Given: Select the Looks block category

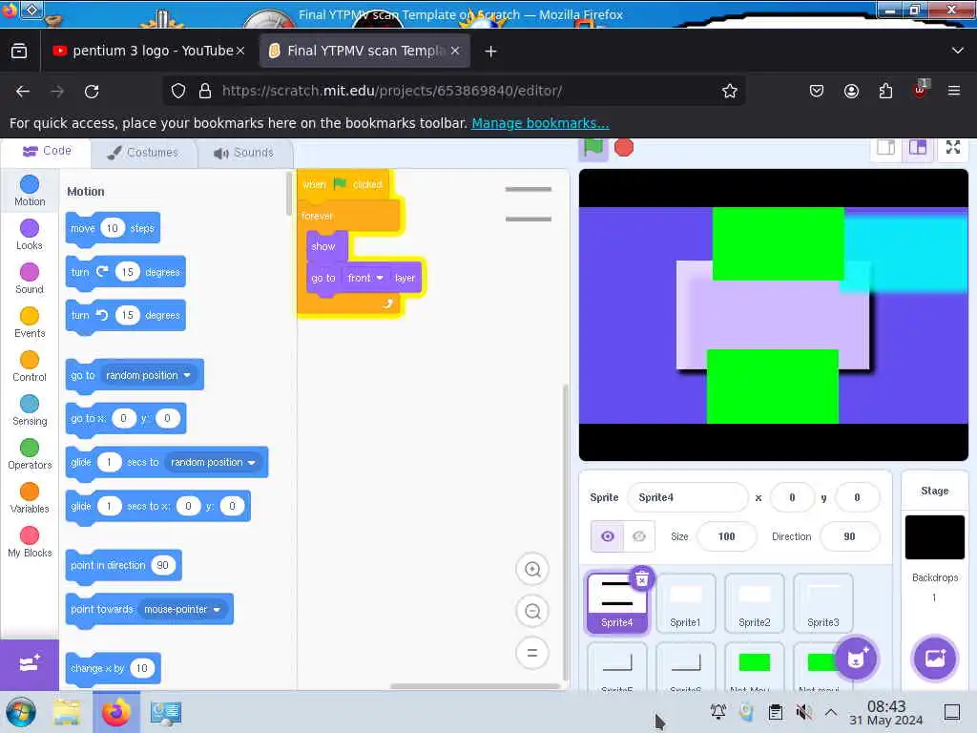Looking at the screenshot, I should [30, 235].
